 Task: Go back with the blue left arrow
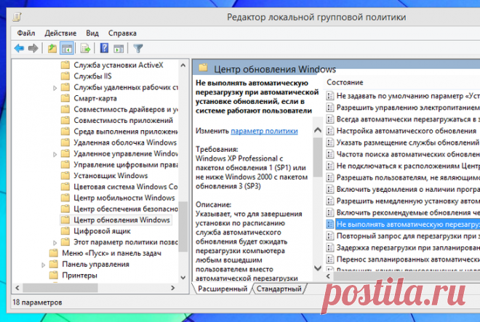(x=20, y=49)
